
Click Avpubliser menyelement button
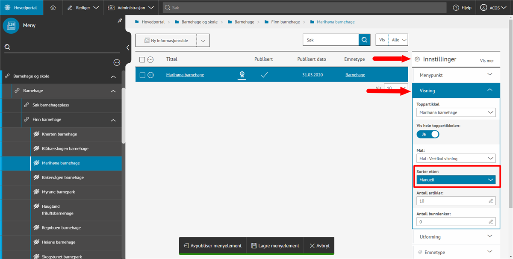click(212, 246)
